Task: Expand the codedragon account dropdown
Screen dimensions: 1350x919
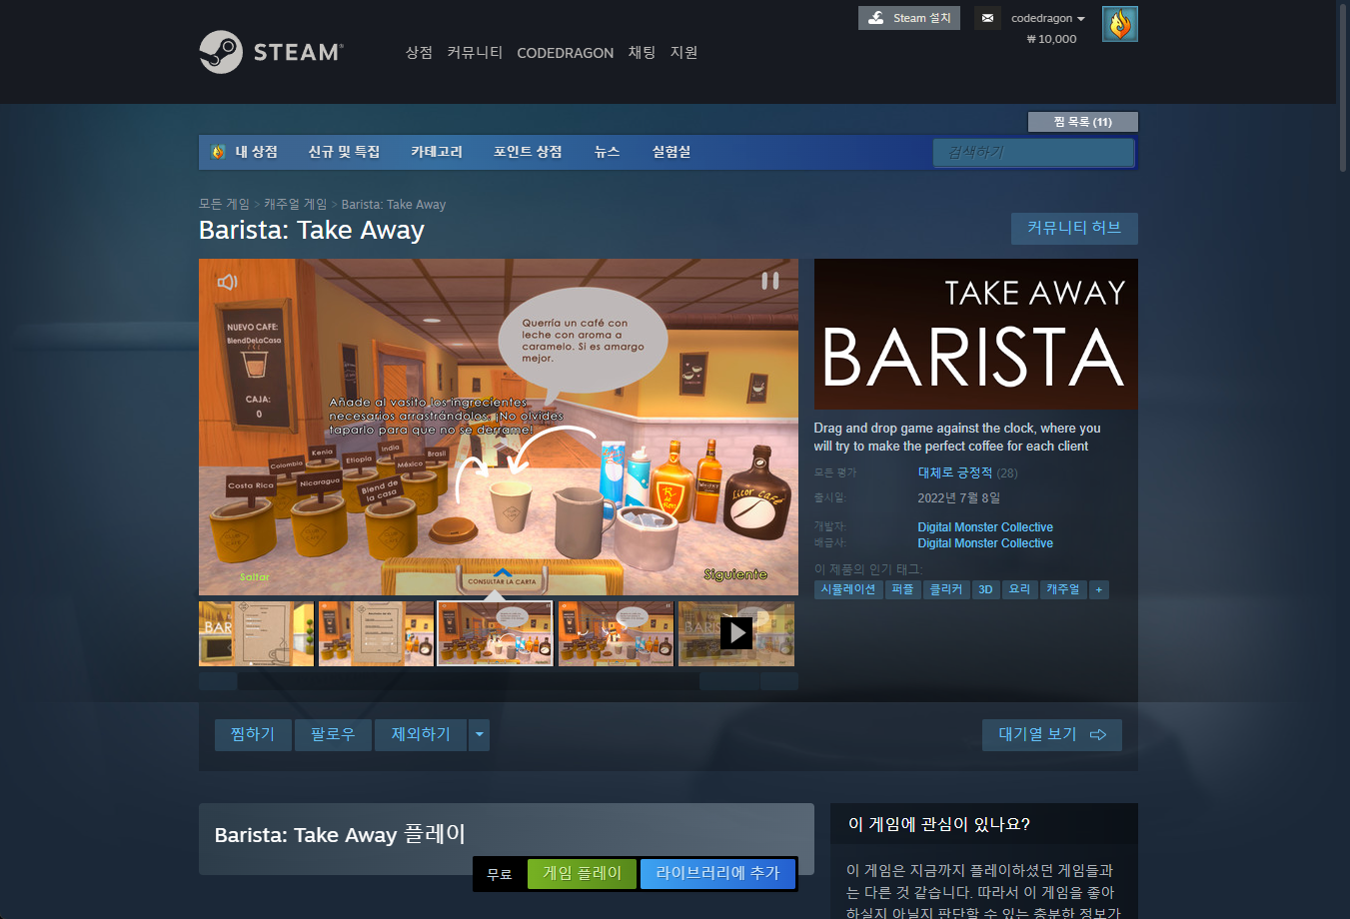Action: click(x=1047, y=18)
